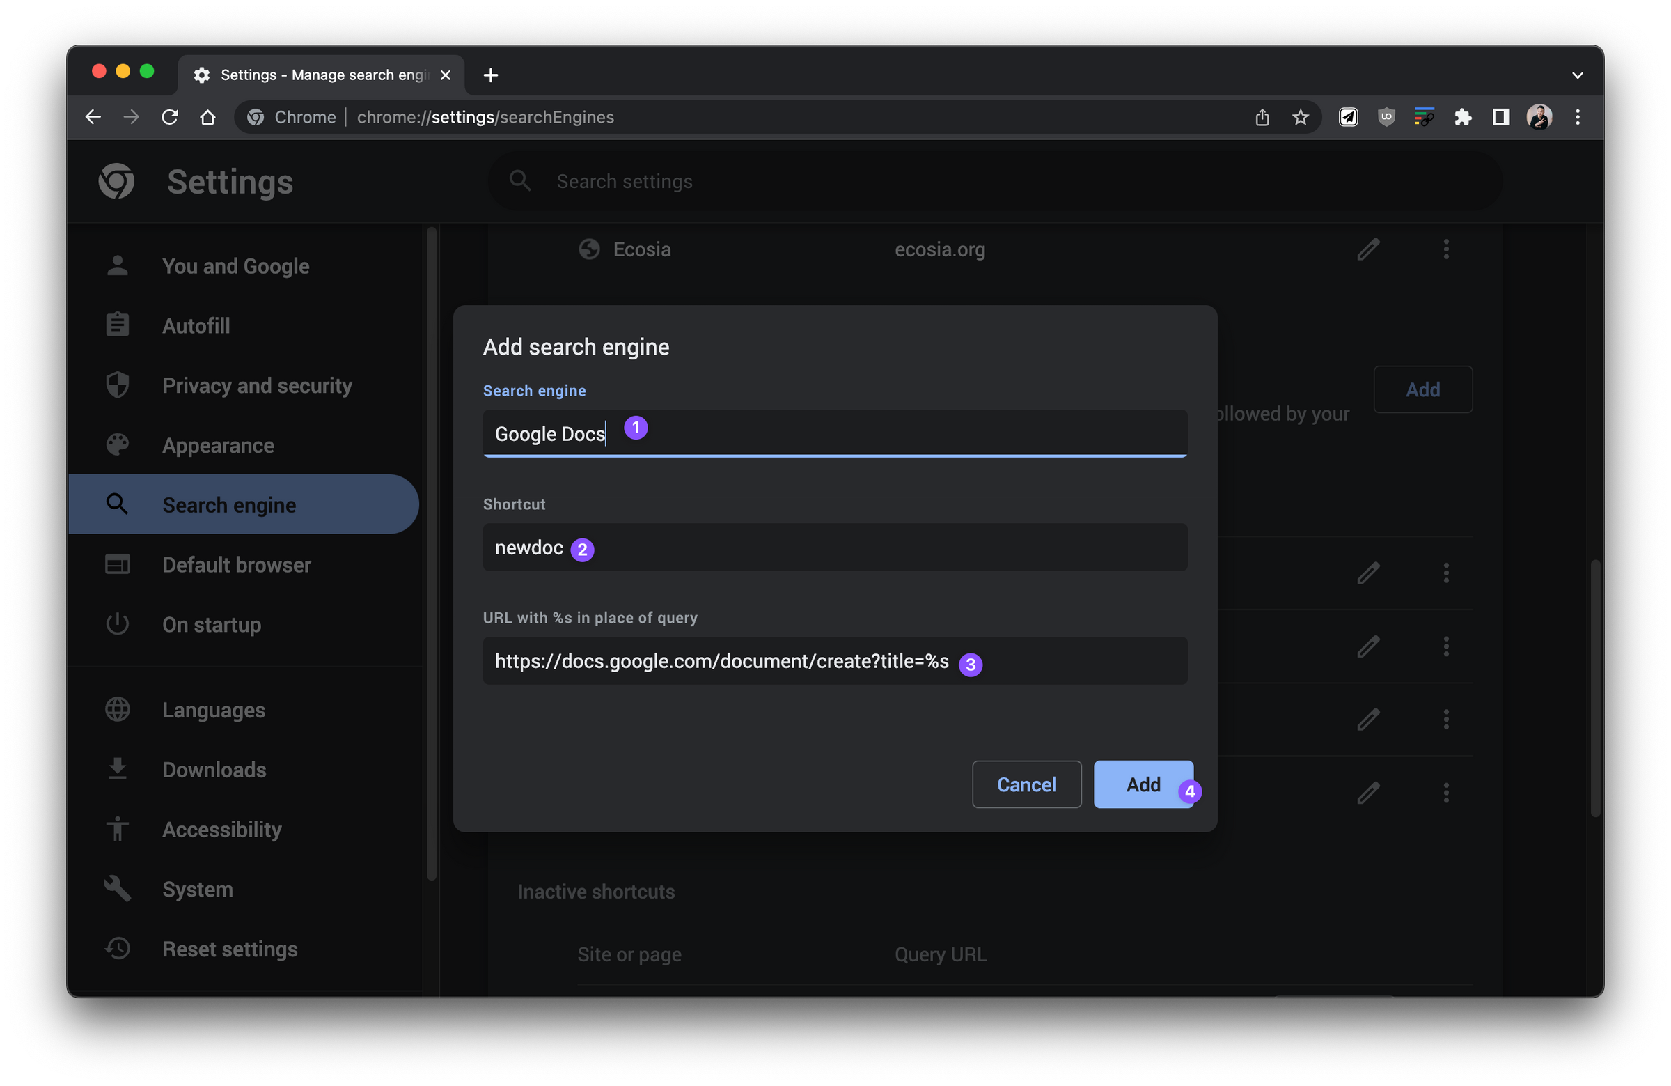Image resolution: width=1671 pixels, height=1086 pixels.
Task: Open Chrome's main three-dot menu
Action: pos(1578,116)
